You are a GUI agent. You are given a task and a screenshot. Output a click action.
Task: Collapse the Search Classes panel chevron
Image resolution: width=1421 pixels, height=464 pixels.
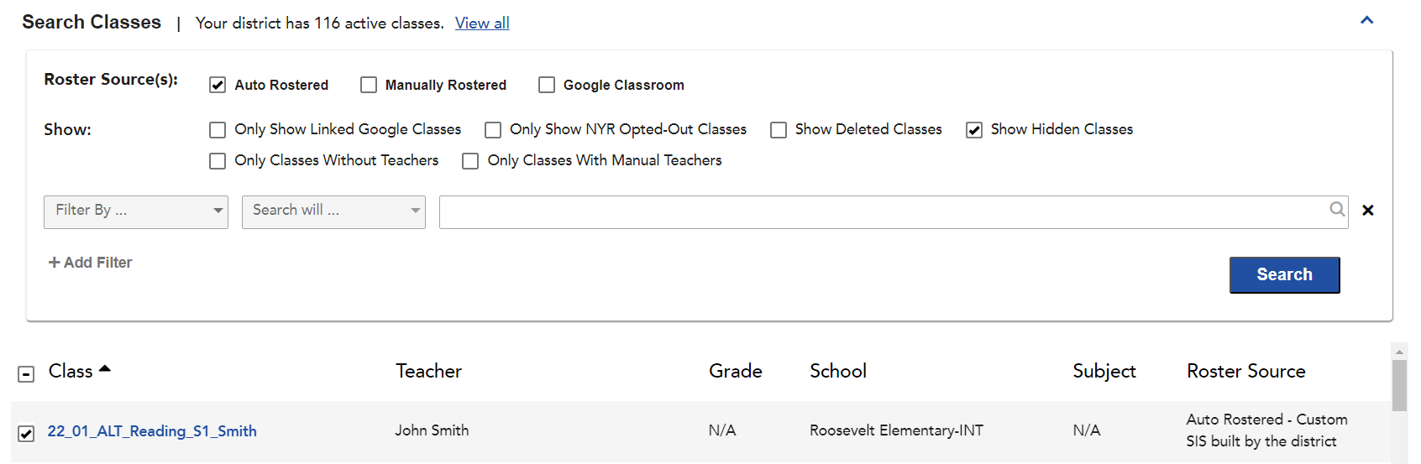[1366, 20]
